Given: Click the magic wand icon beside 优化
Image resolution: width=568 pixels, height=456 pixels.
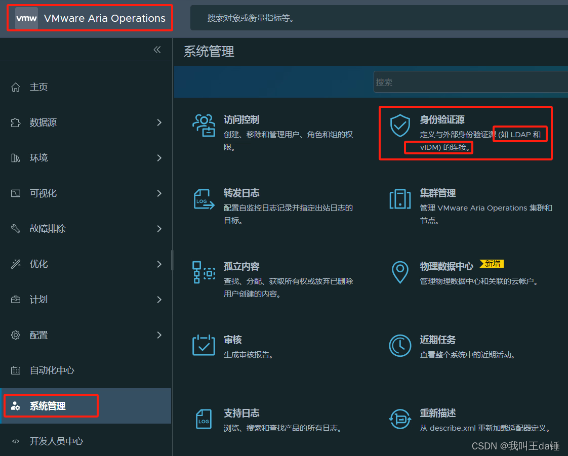Looking at the screenshot, I should tap(16, 264).
